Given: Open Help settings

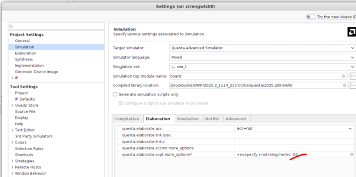Looking at the screenshot, I should point(19,124).
